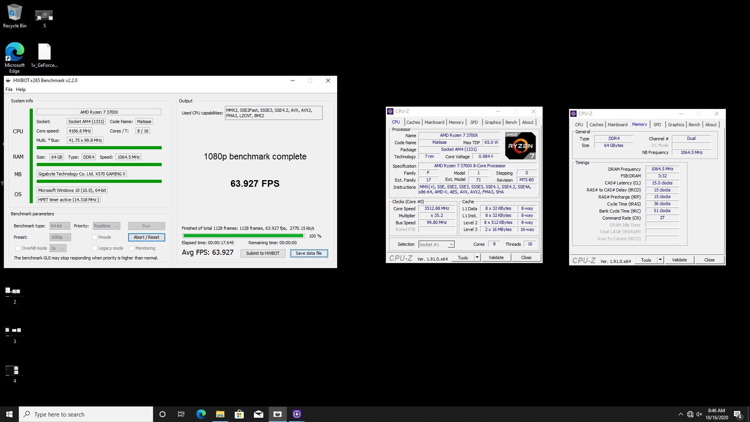This screenshot has height=422, width=750.
Task: Show hidden system tray icons
Action: pos(680,414)
